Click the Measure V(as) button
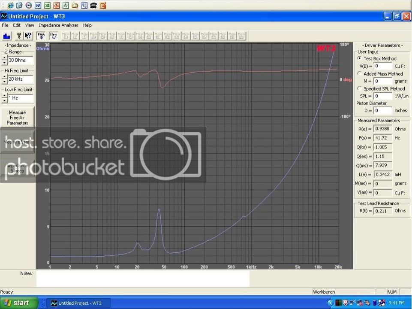Screen dimensions: 412x309 [x=17, y=142]
